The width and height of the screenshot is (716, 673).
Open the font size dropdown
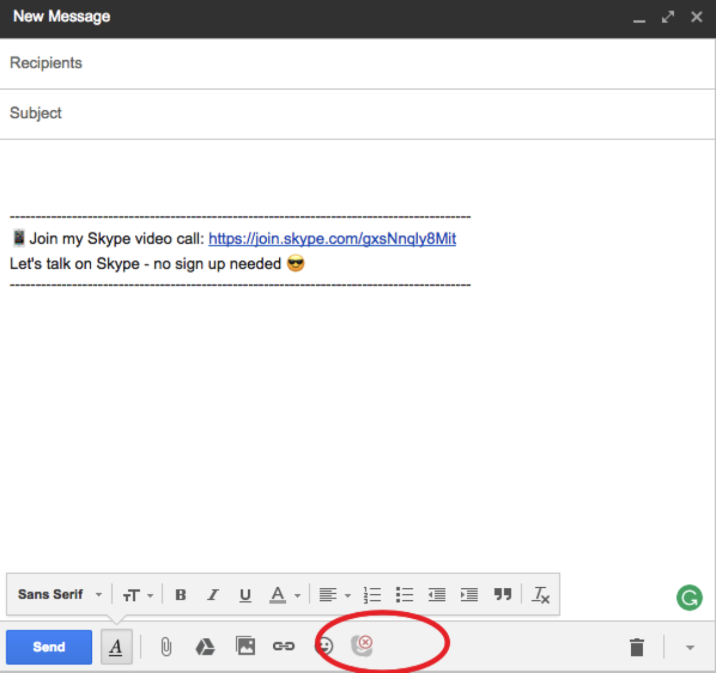coord(138,595)
